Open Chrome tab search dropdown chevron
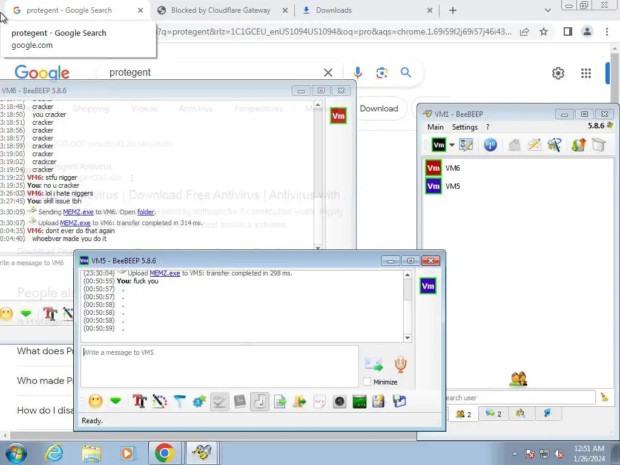This screenshot has width=620, height=465. [x=547, y=10]
